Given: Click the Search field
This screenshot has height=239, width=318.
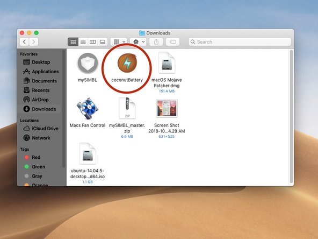Looking at the screenshot, I should (x=240, y=42).
